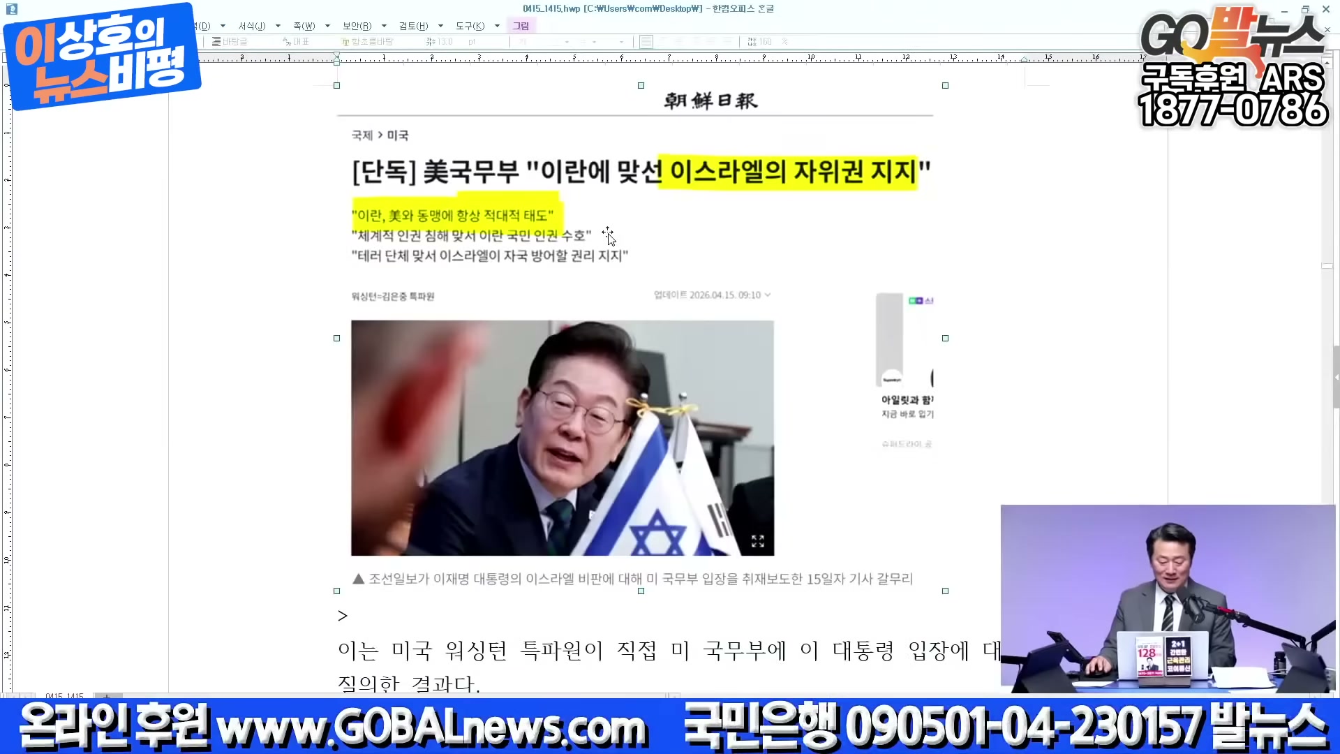Click the justify alignment icon in toolbar
This screenshot has height=754, width=1340.
click(646, 42)
